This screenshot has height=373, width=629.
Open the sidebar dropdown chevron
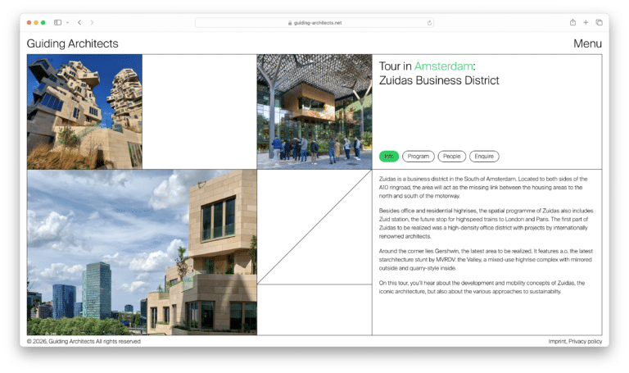tap(67, 22)
